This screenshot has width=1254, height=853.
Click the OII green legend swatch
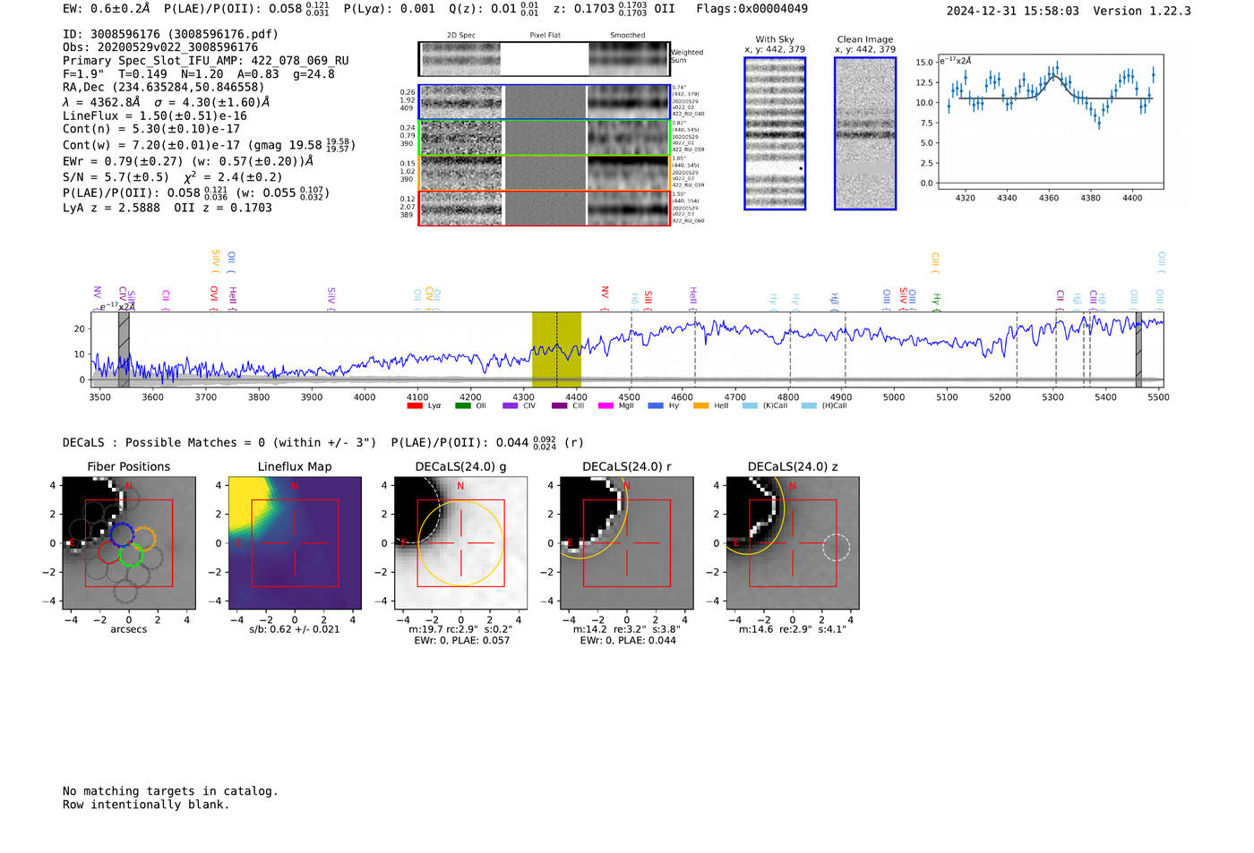(x=462, y=405)
